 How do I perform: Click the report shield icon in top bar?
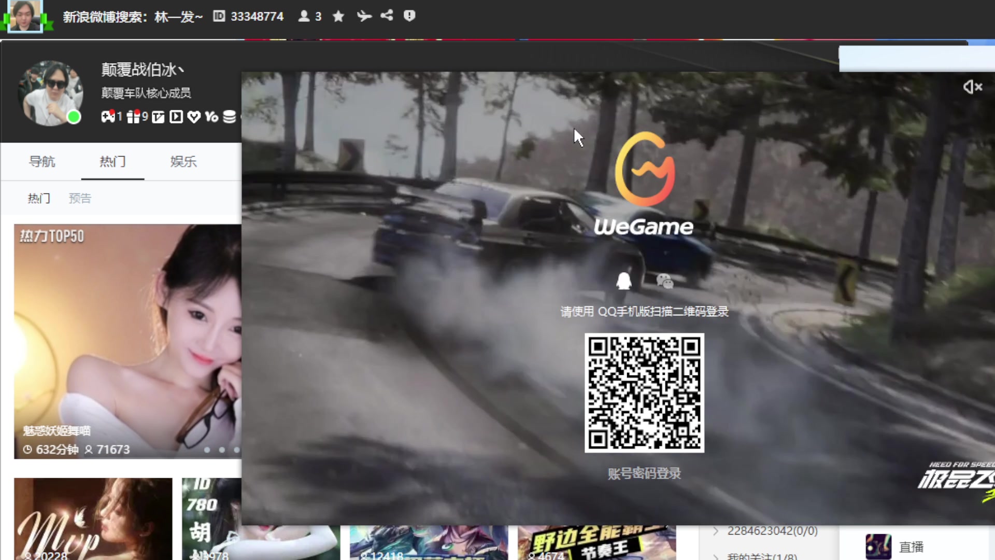point(409,16)
